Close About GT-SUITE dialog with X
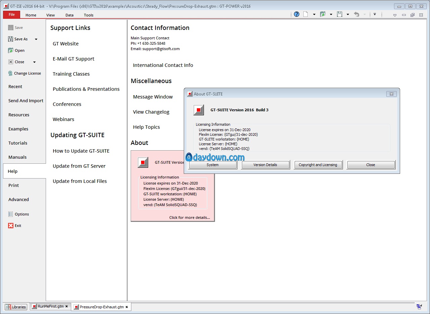The image size is (430, 314). tap(391, 94)
